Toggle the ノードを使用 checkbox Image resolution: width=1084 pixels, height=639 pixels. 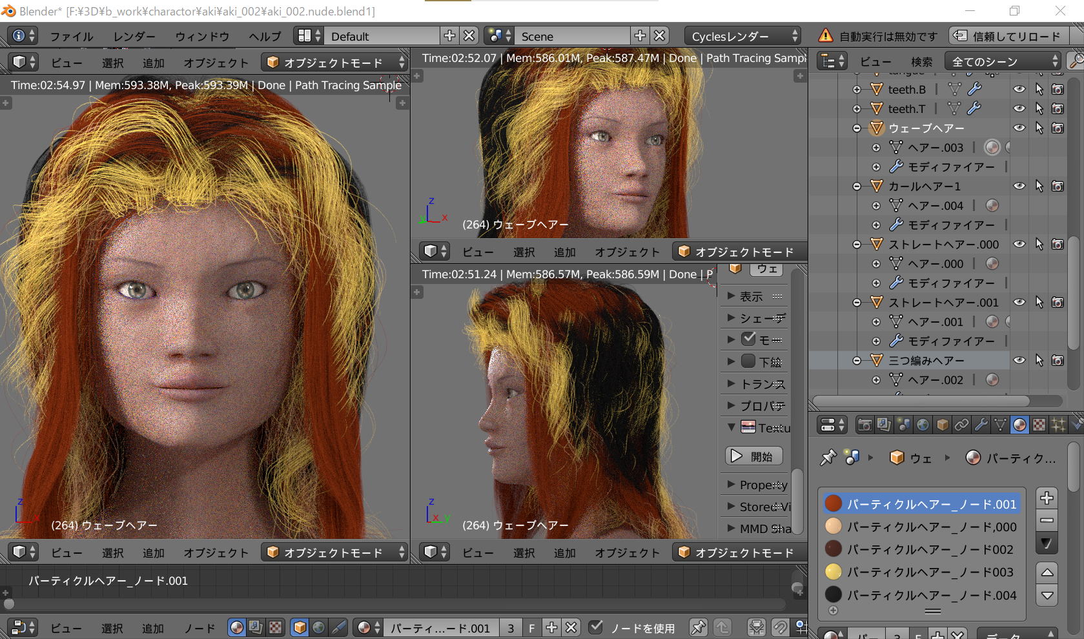click(x=597, y=627)
